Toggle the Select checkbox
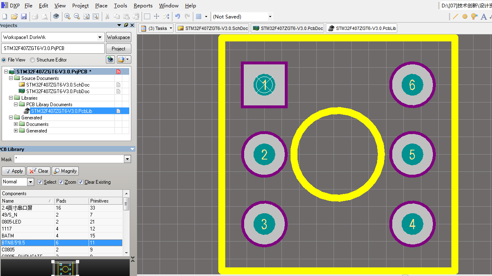The width and height of the screenshot is (492, 276). (x=40, y=182)
